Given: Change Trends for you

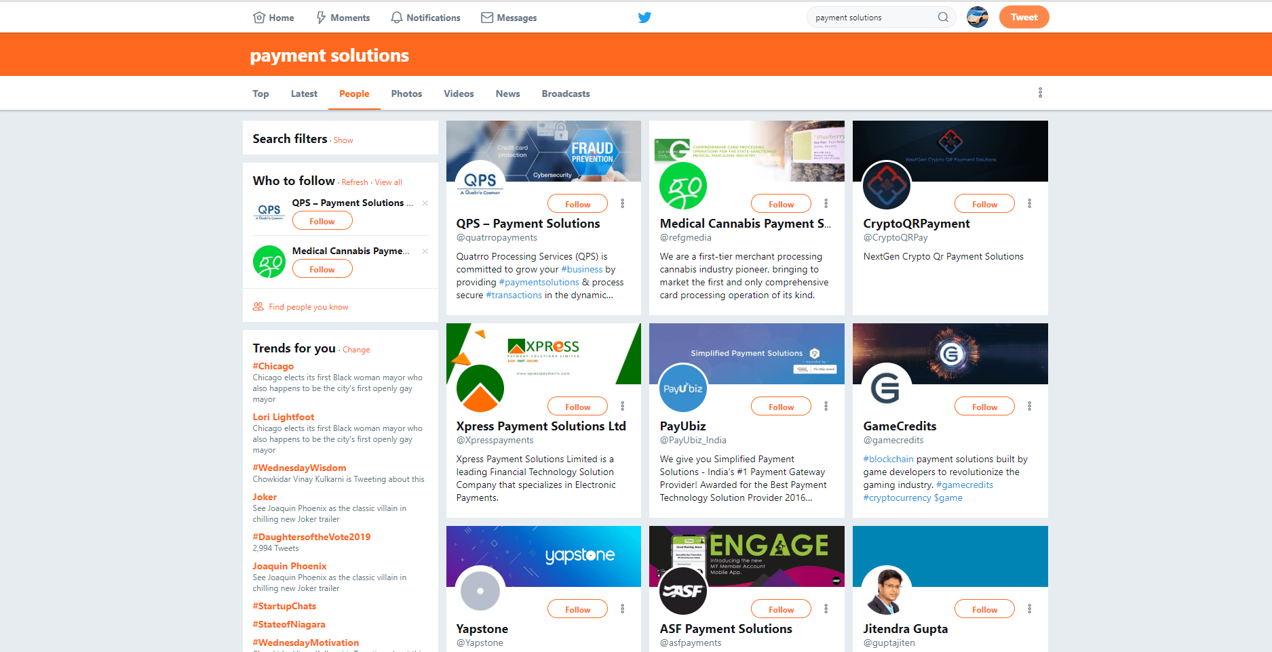Looking at the screenshot, I should [356, 350].
